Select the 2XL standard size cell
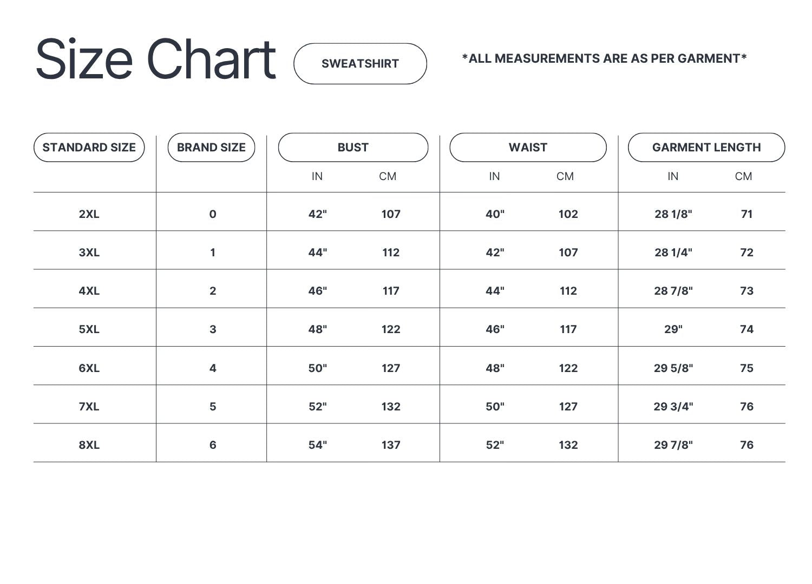The height and width of the screenshot is (584, 812). [89, 214]
